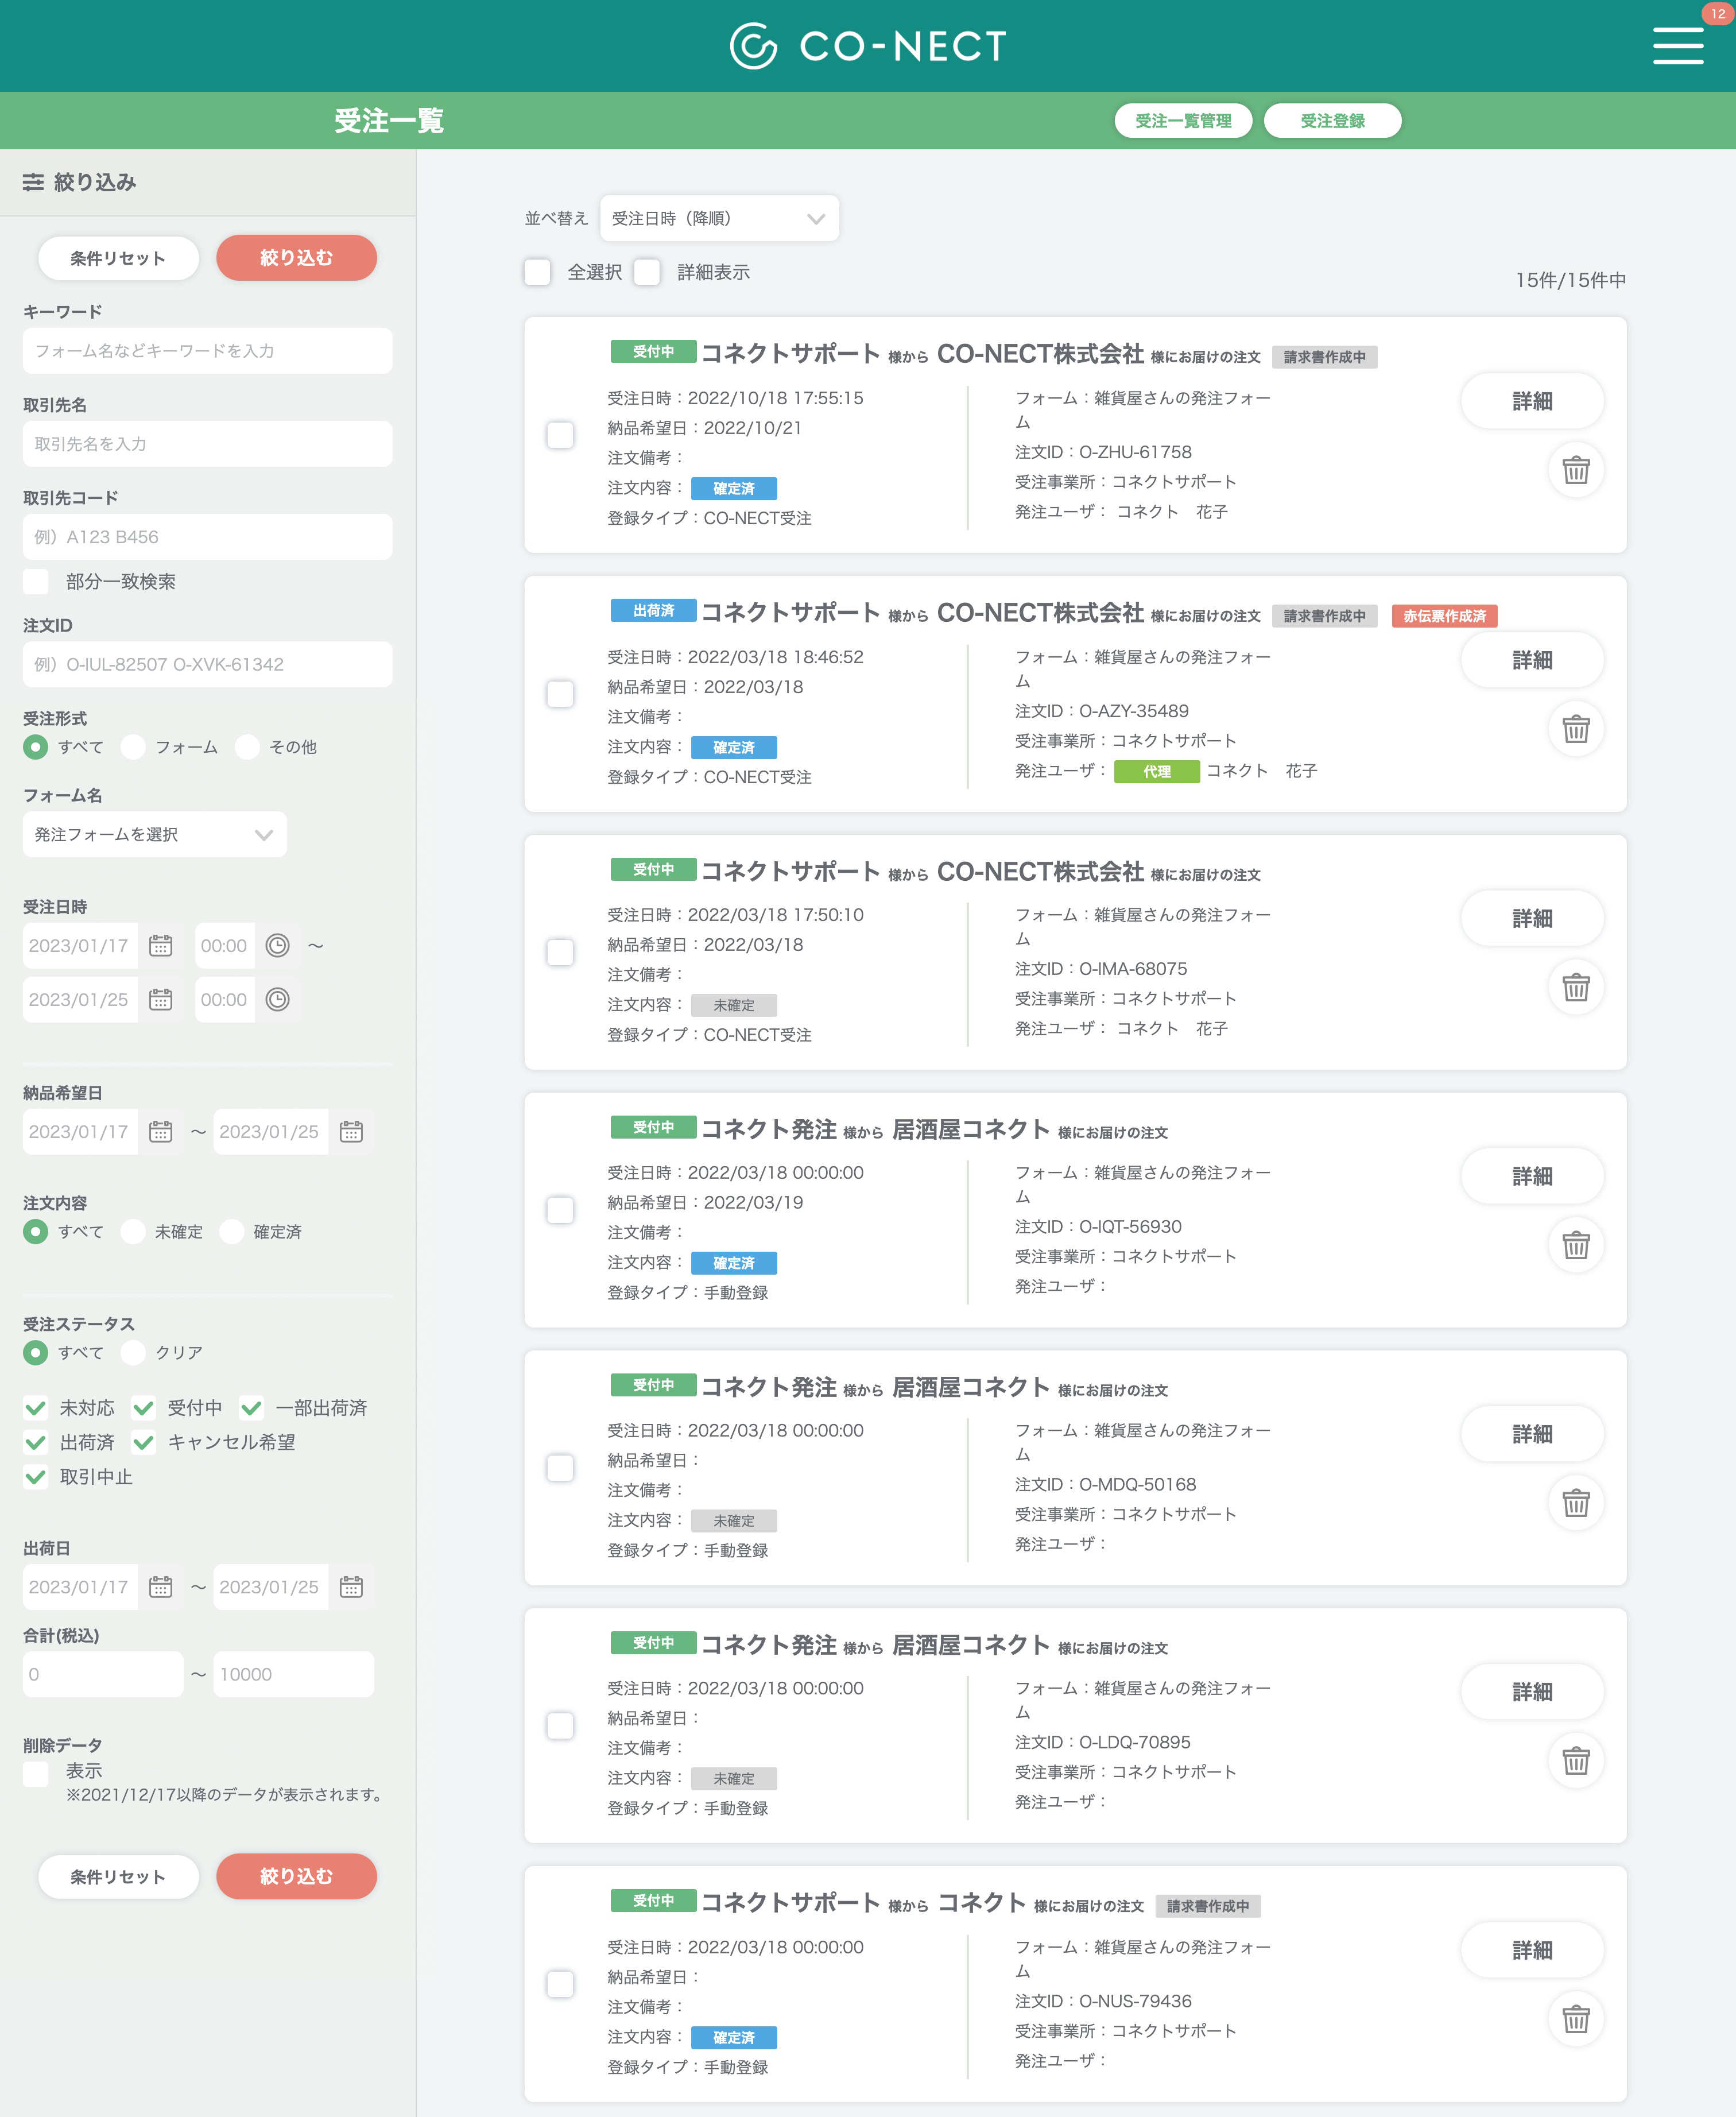Screen dimensions: 1736x2117
Task: Click the filter sliders icon beside 絞り込み
Action: pos(33,182)
